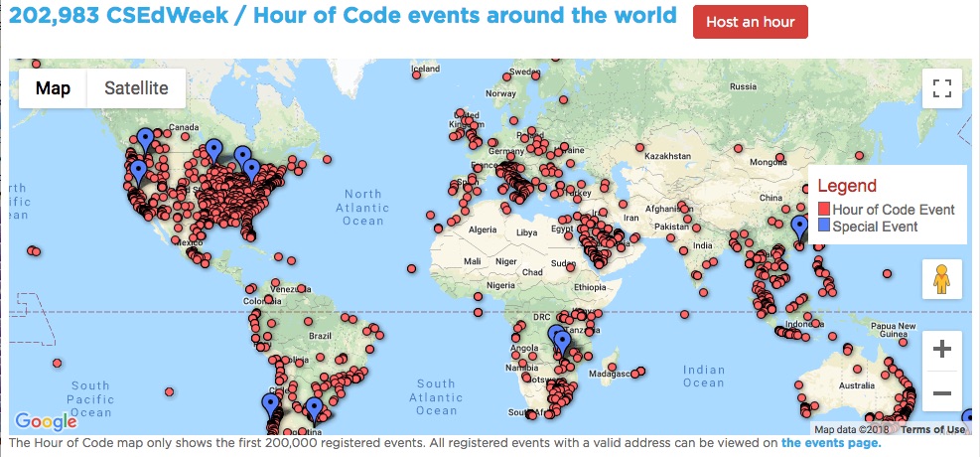This screenshot has width=980, height=457.
Task: Click the Norway country label
Action: click(x=501, y=93)
